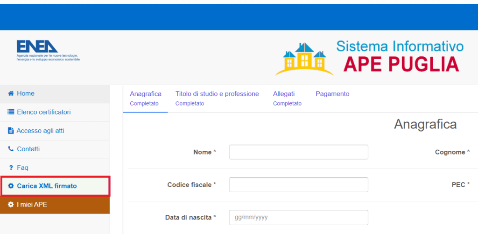Switch to the Pagamento tab

pos(332,94)
